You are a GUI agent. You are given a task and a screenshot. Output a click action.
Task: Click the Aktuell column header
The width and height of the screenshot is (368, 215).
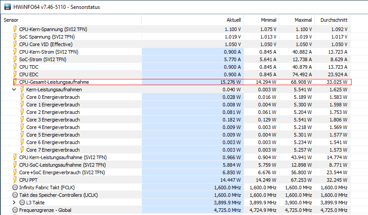tap(193, 20)
